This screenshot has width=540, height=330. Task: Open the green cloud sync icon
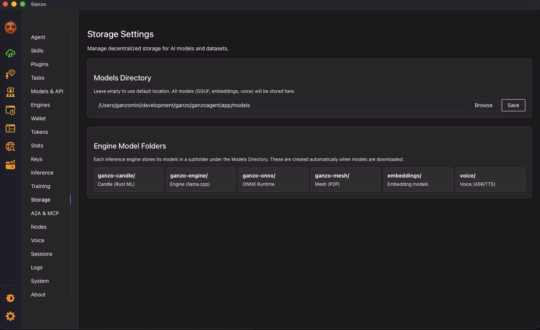coord(10,53)
